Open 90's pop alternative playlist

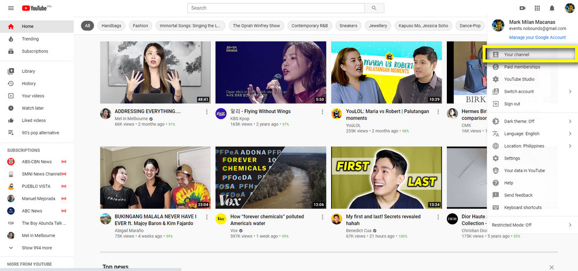(37, 133)
